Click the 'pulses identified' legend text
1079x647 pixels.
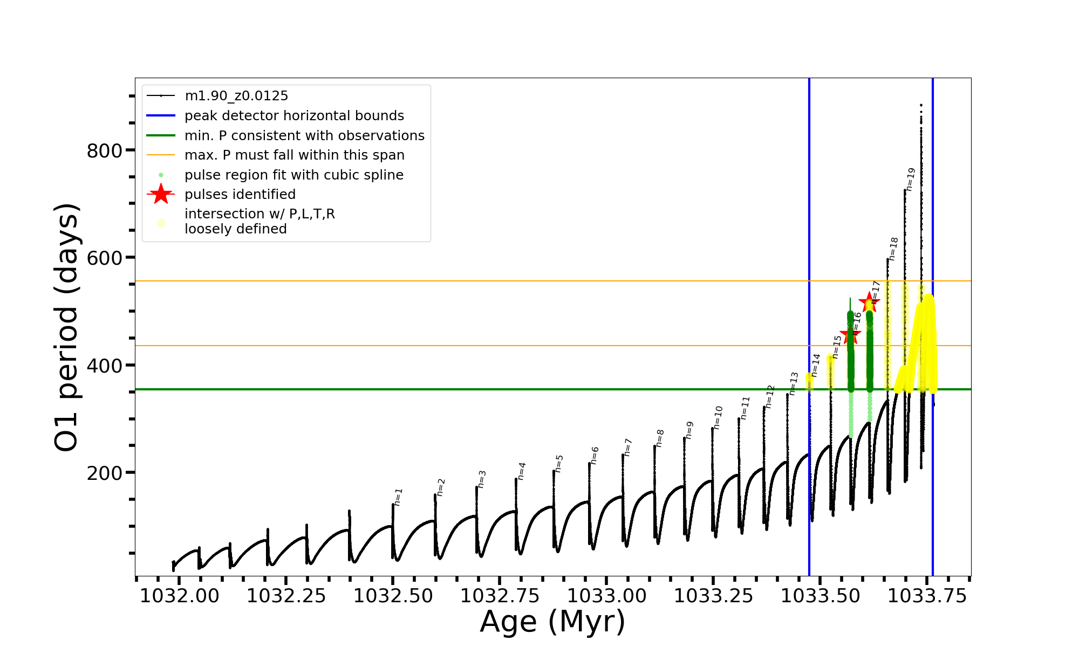tap(240, 195)
